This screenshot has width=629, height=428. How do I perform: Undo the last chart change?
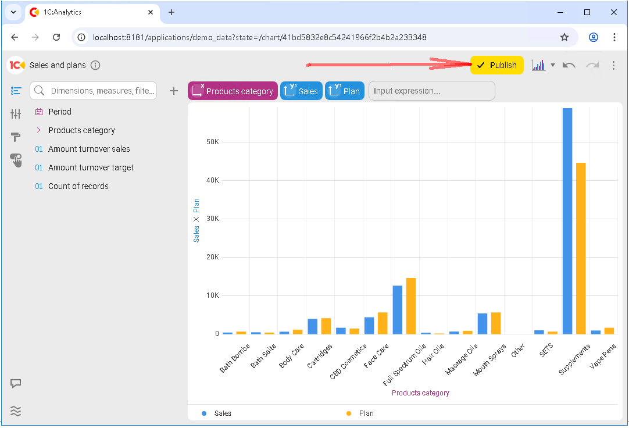[x=569, y=65]
